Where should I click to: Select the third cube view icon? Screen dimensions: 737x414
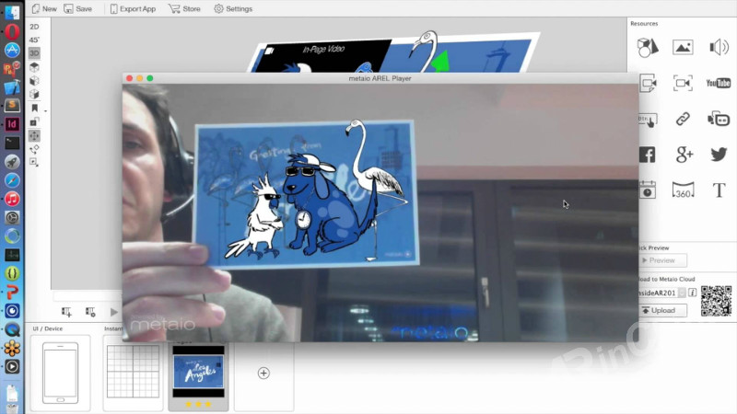click(x=34, y=95)
